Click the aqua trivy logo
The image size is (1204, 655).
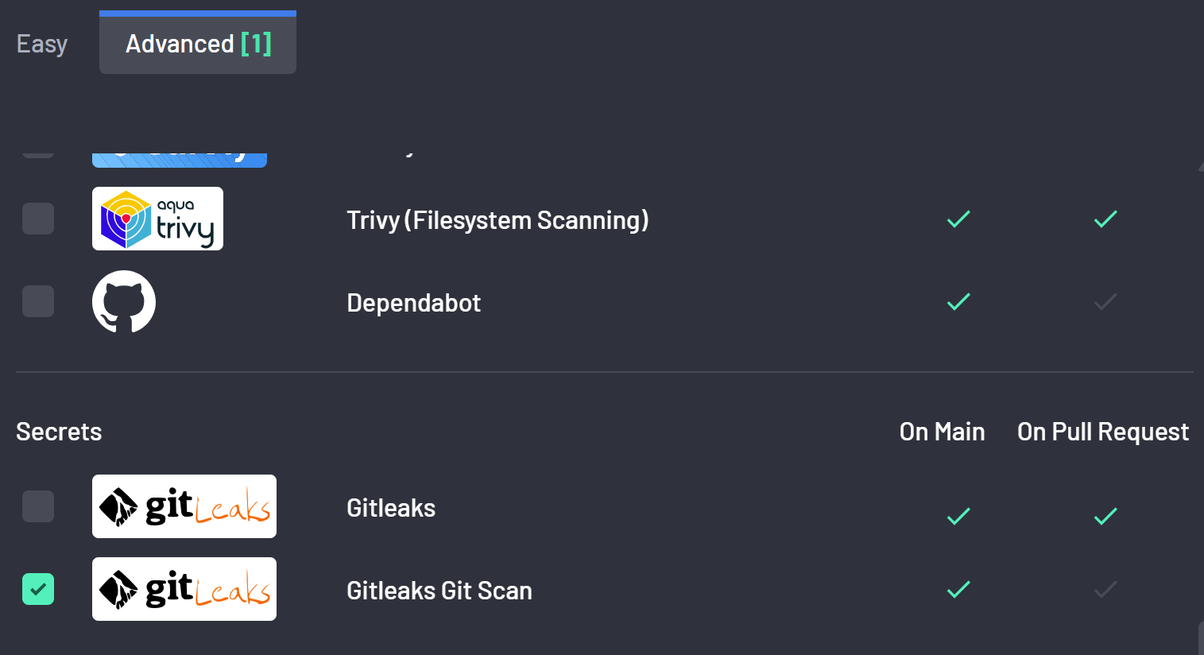click(157, 219)
